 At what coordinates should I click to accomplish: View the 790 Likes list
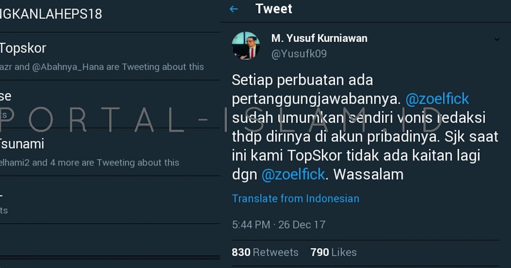click(333, 252)
